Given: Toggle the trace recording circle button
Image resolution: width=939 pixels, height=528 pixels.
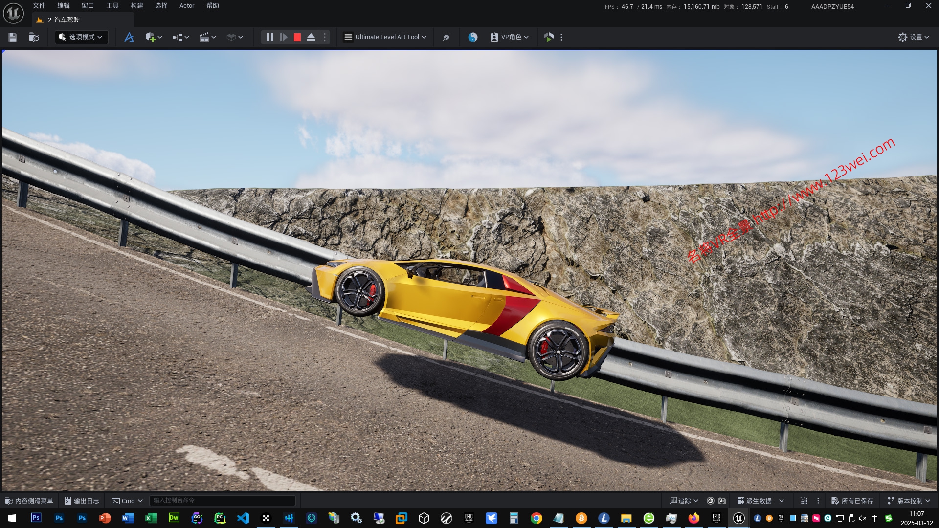Looking at the screenshot, I should click(711, 501).
